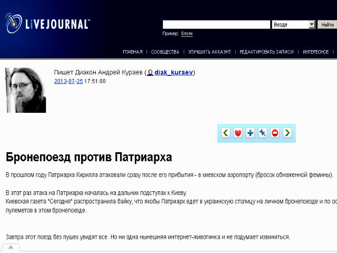This screenshot has width=337, height=253.
Task: Go to the next entry with the green right arrow
Action: click(x=287, y=133)
